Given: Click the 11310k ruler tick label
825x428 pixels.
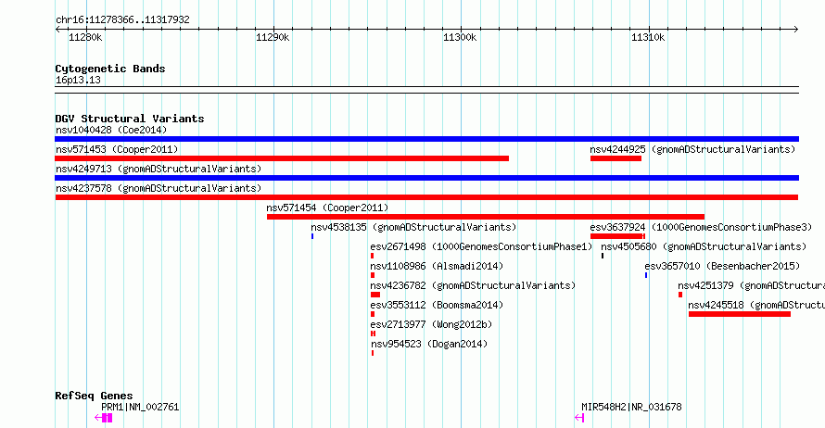Looking at the screenshot, I should pyautogui.click(x=648, y=37).
